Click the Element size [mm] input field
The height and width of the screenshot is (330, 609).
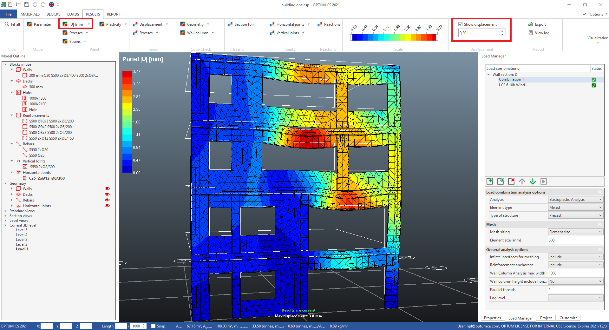click(x=575, y=240)
